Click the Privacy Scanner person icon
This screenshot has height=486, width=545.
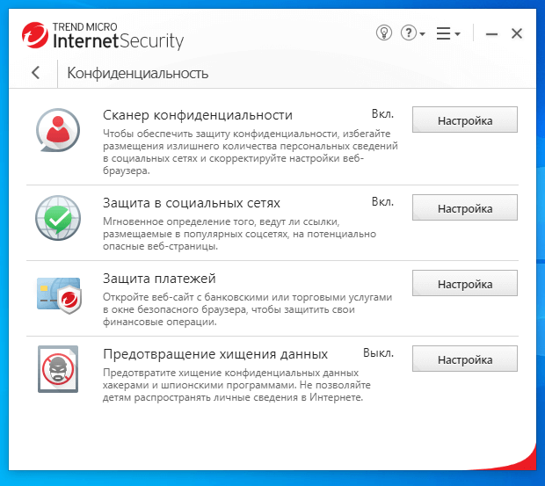pos(58,132)
